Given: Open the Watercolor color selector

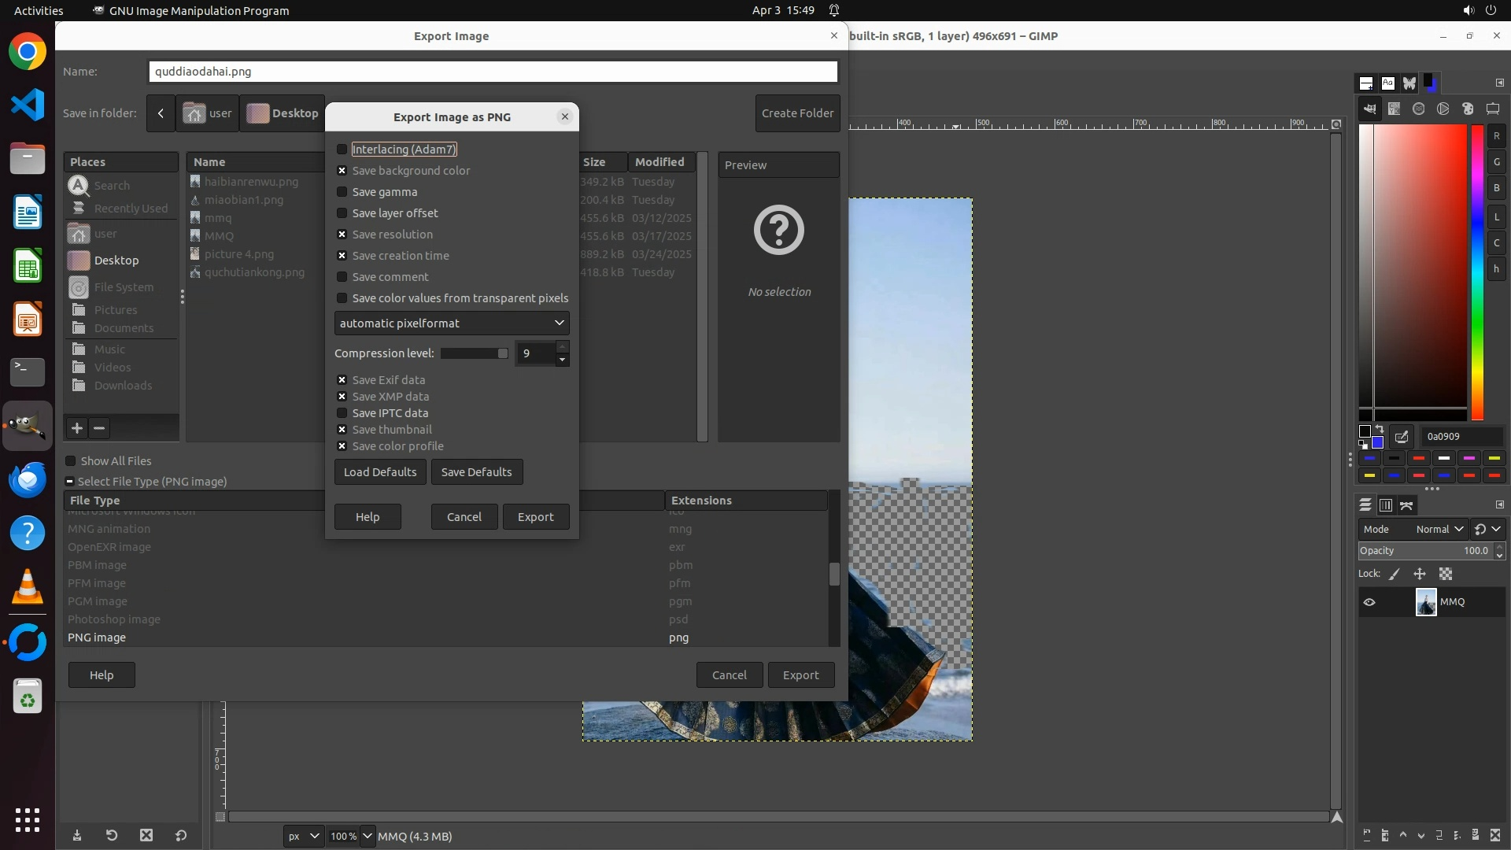Looking at the screenshot, I should (x=1418, y=109).
